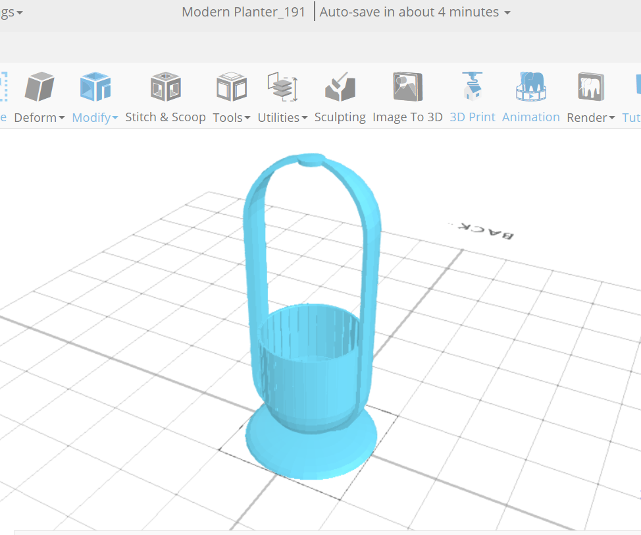Open the Image To 3D tool
Viewport: 641px width, 535px height.
[407, 86]
